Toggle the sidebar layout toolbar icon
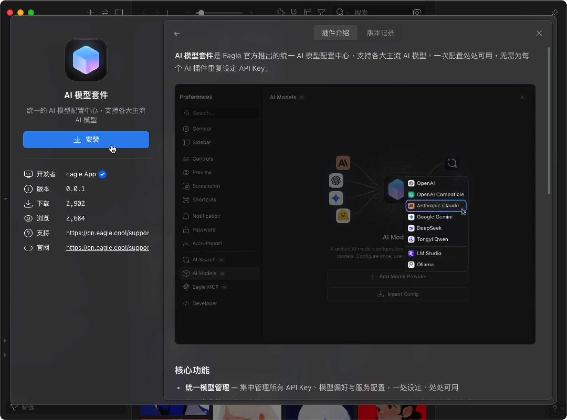 [119, 12]
